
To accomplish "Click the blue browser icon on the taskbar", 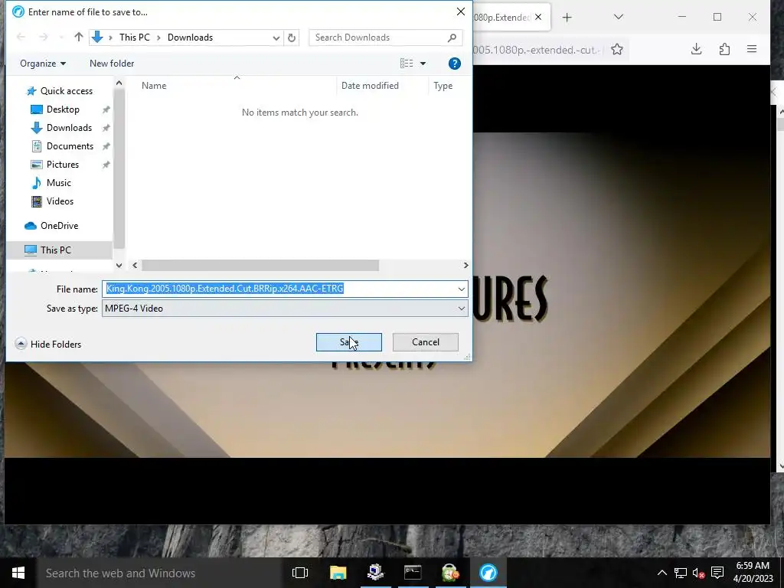I will pyautogui.click(x=488, y=573).
